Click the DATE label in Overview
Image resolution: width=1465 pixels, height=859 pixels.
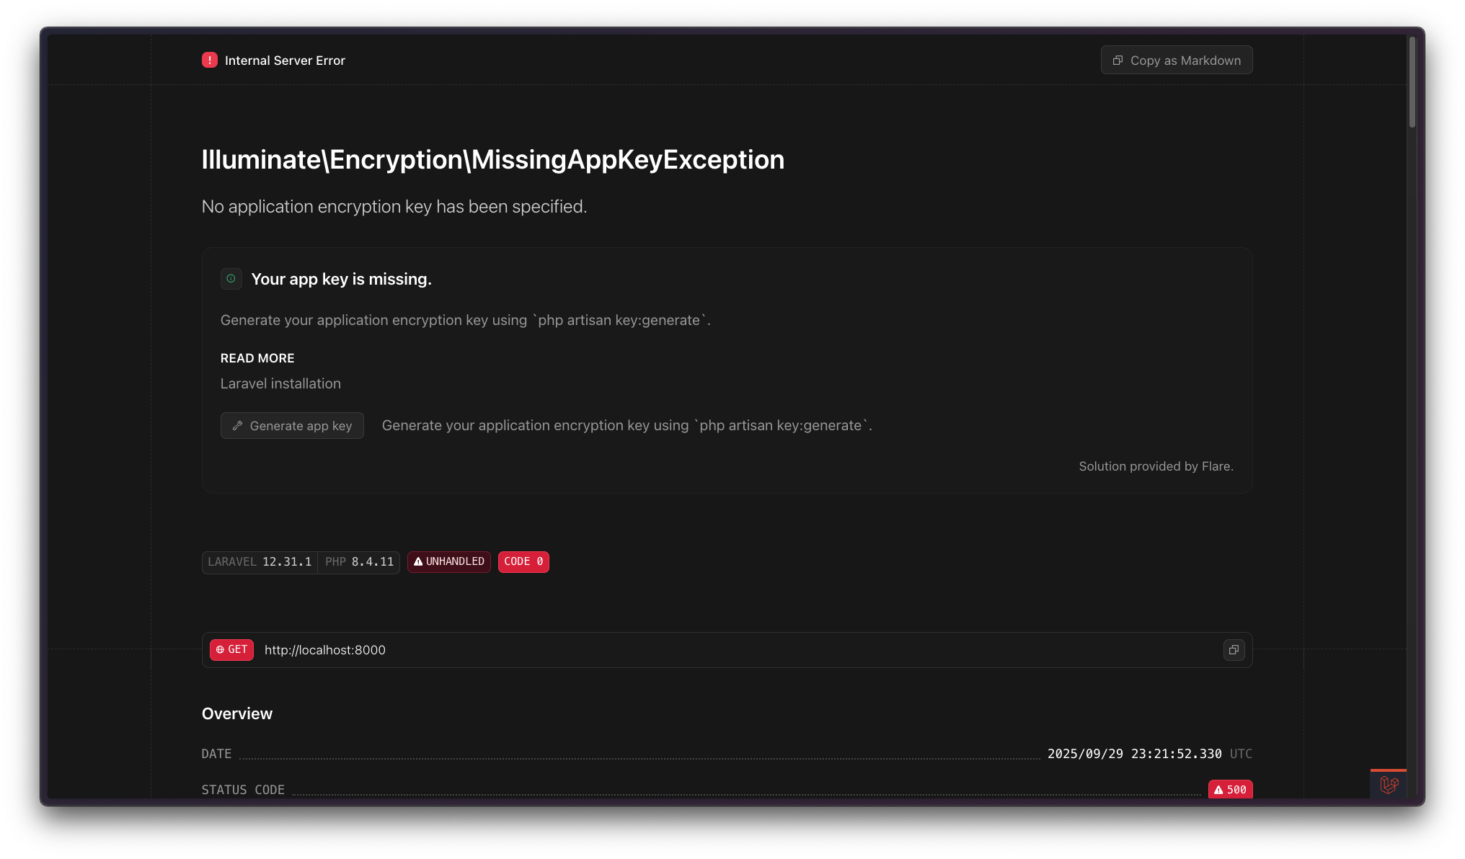click(216, 754)
